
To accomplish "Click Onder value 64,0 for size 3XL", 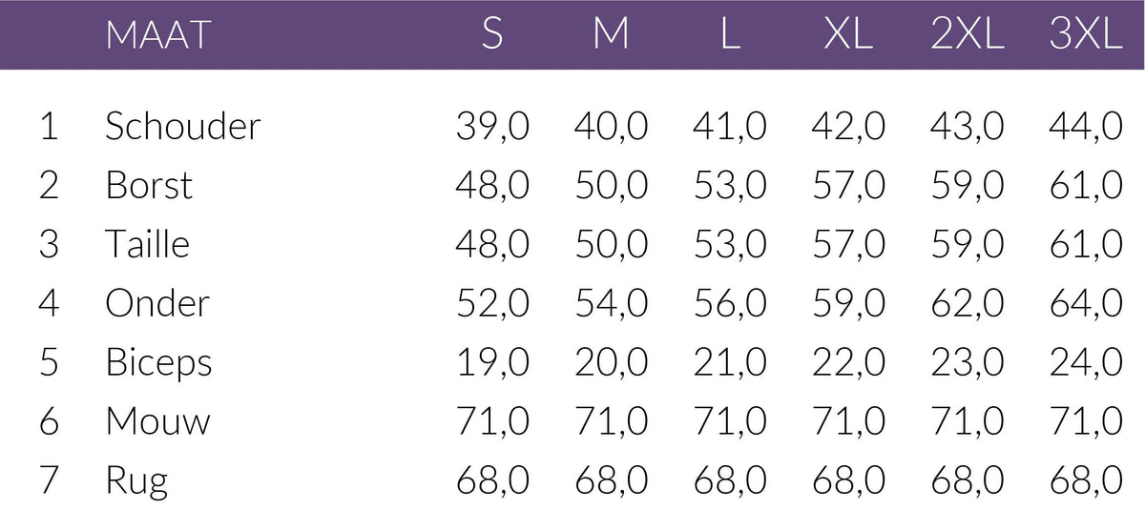I will click(1086, 303).
